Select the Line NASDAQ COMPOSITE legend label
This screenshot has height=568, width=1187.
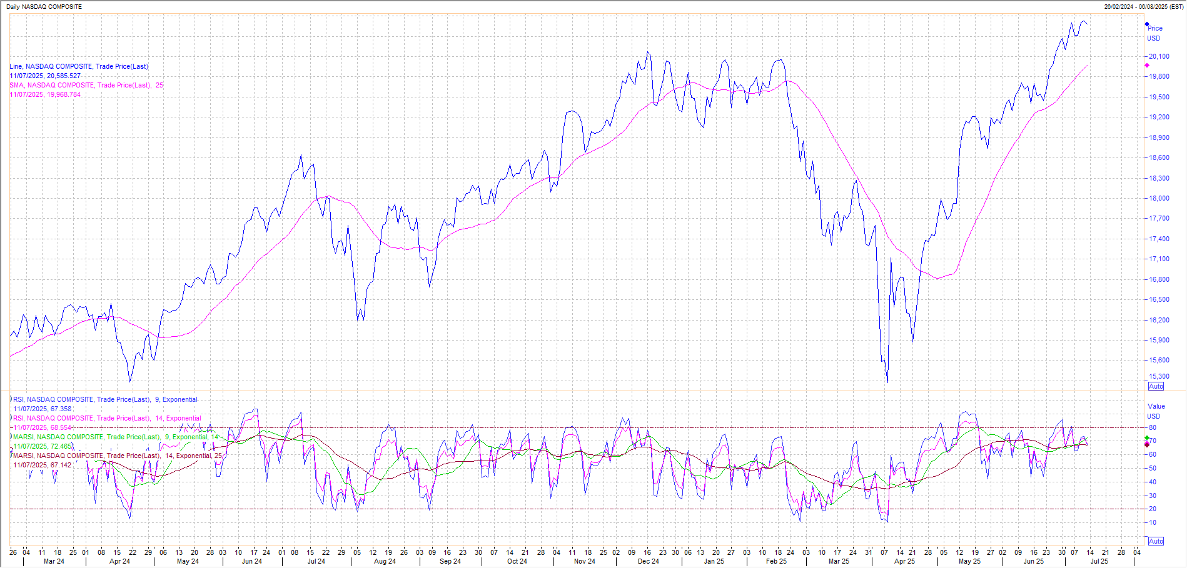coord(79,66)
